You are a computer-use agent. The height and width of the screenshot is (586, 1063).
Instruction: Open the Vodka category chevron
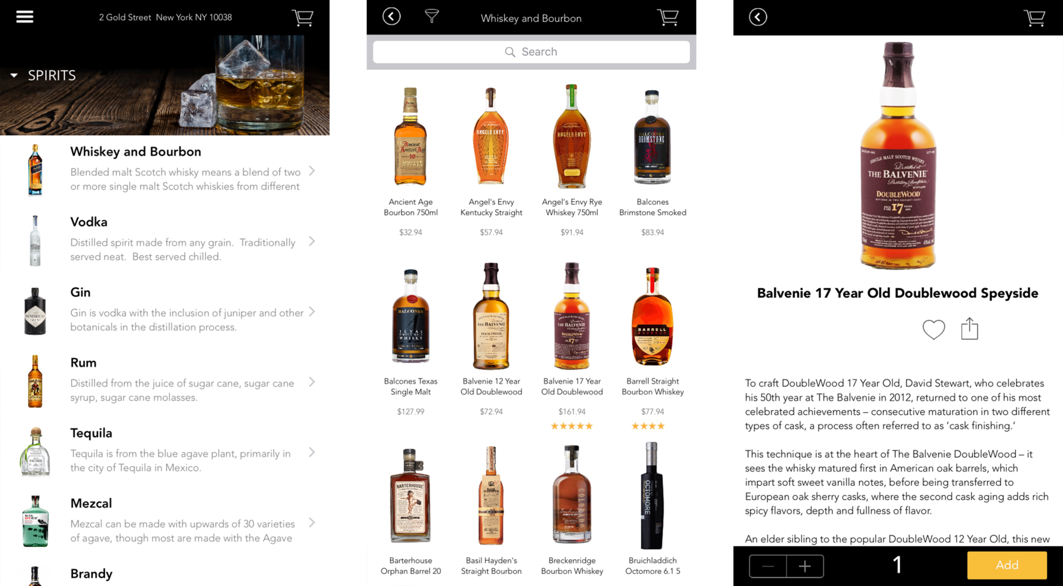[x=312, y=241]
